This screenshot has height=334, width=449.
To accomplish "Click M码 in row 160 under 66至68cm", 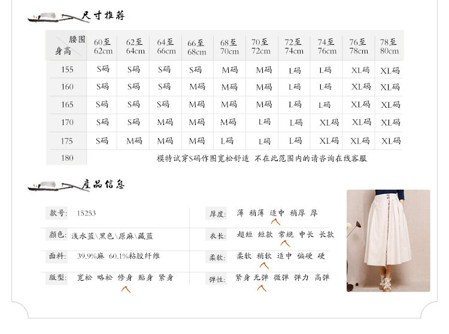I will tap(198, 86).
